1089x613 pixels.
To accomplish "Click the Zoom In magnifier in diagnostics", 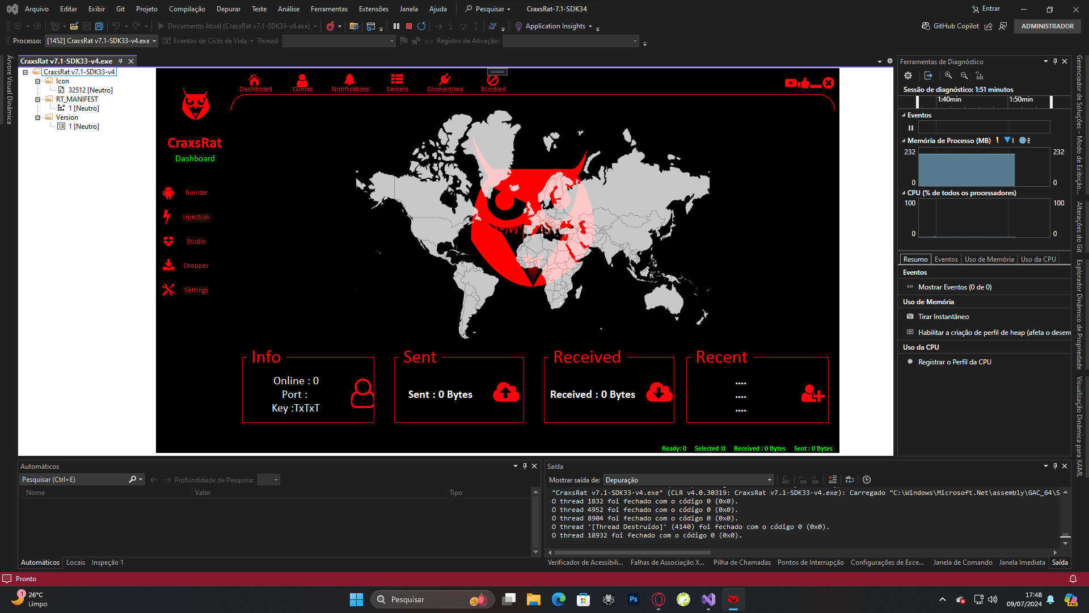I will tap(948, 75).
